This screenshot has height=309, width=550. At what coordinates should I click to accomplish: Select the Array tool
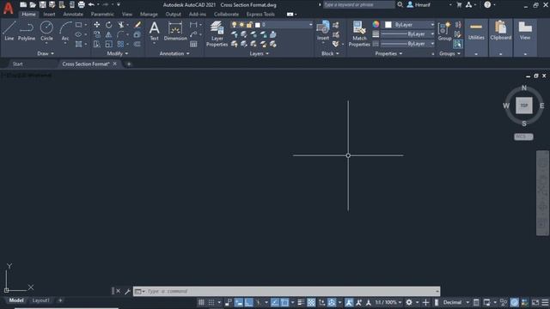pos(120,44)
